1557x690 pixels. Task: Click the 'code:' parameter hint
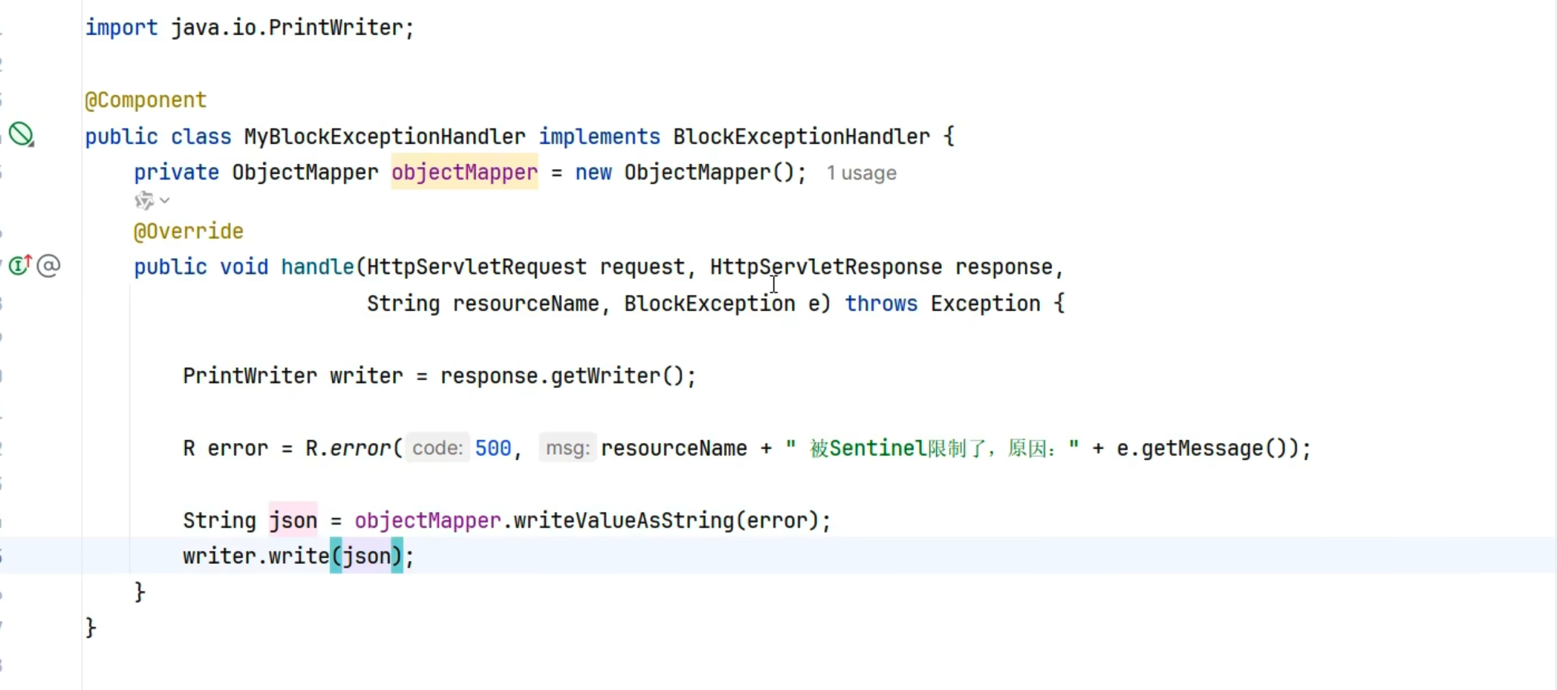pyautogui.click(x=438, y=448)
